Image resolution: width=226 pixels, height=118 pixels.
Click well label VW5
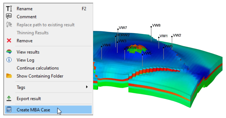click(x=147, y=53)
